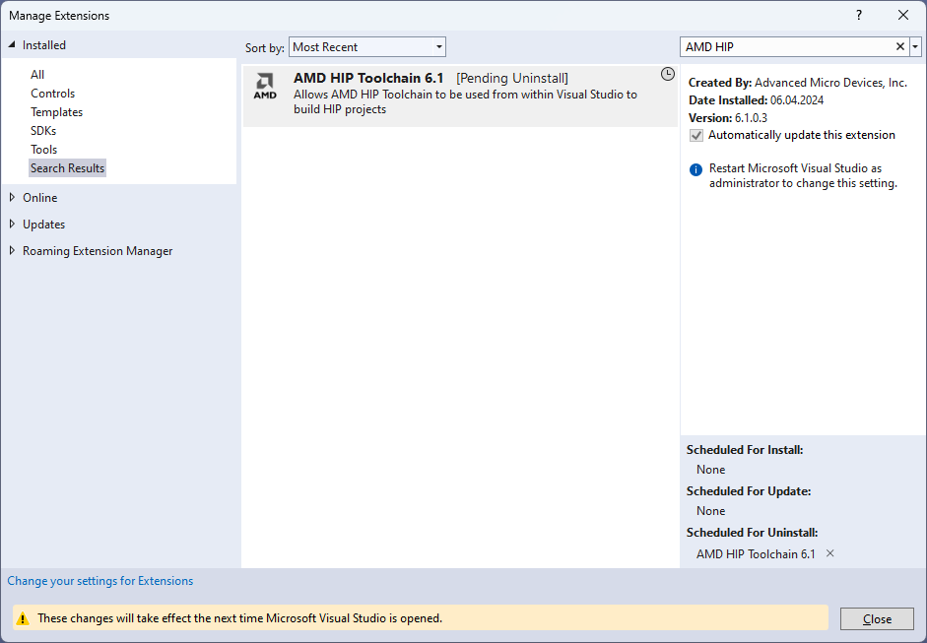Image resolution: width=927 pixels, height=643 pixels.
Task: Select the Templates category
Action: click(x=56, y=112)
